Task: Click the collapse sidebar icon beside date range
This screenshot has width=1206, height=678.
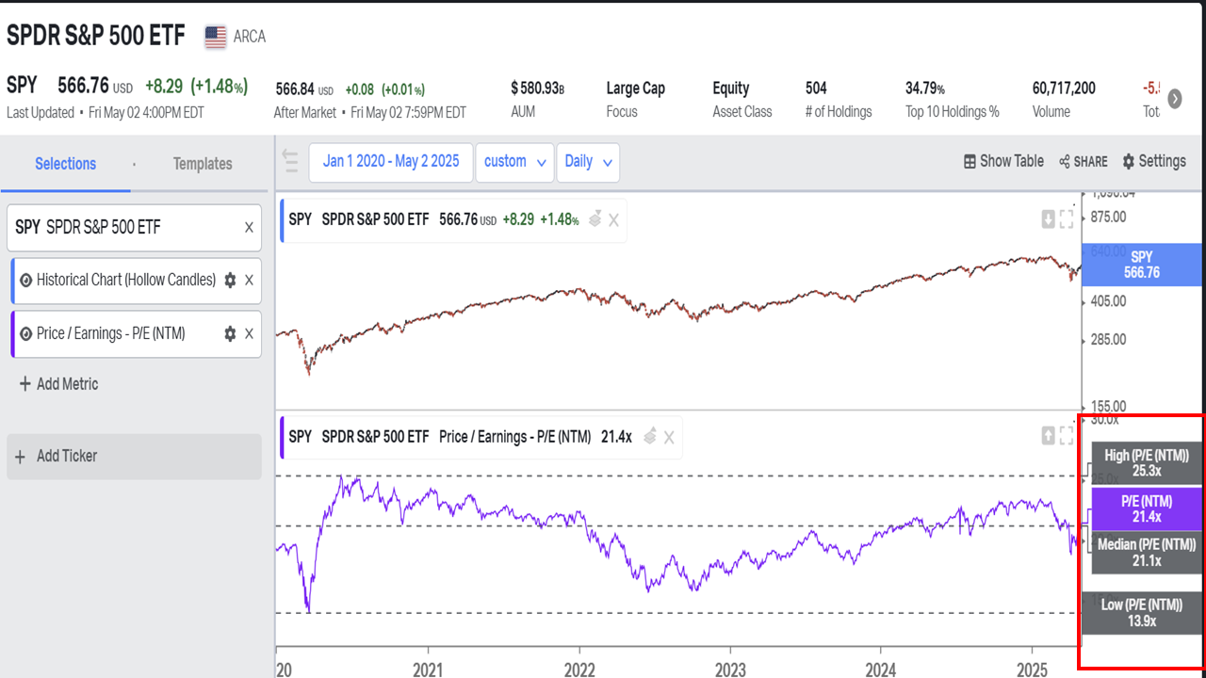Action: (290, 161)
